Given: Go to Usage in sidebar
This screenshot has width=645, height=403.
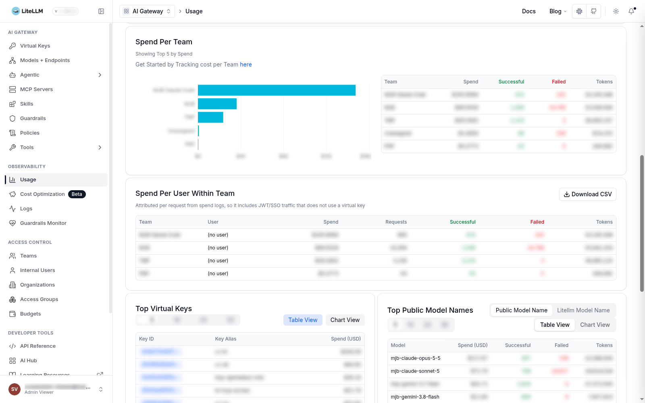Looking at the screenshot, I should click(x=56, y=180).
